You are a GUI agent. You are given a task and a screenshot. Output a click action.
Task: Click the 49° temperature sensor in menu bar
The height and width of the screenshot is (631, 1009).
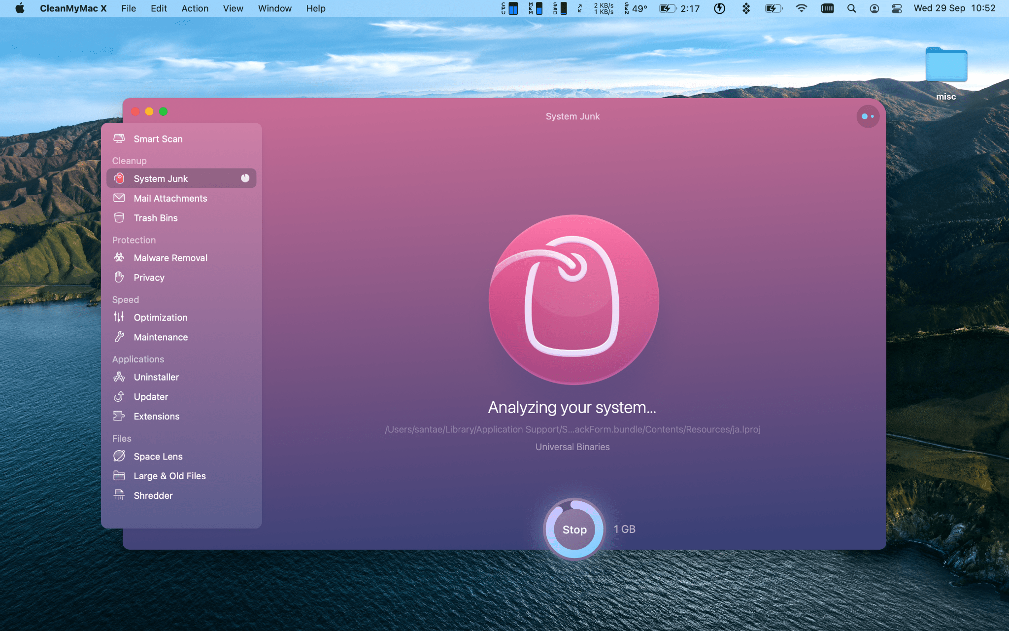pos(636,8)
